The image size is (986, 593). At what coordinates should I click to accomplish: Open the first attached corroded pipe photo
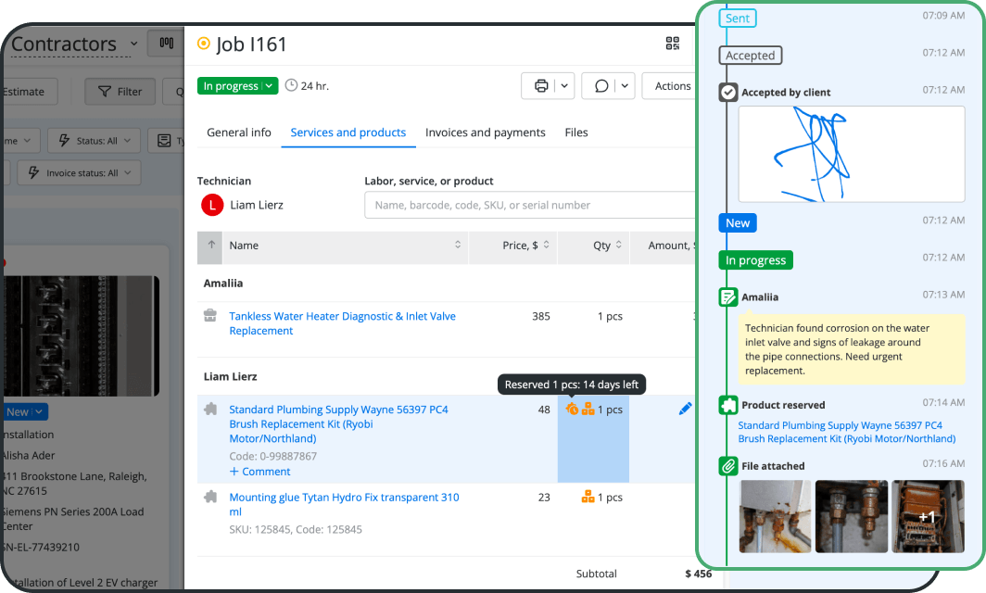(776, 516)
